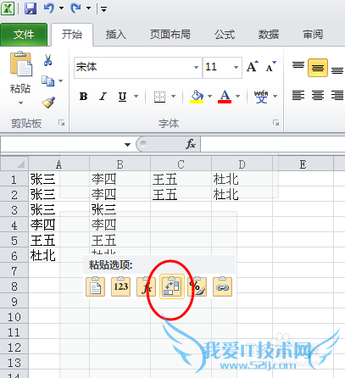Click the phonetic guide wén icon

click(x=261, y=97)
